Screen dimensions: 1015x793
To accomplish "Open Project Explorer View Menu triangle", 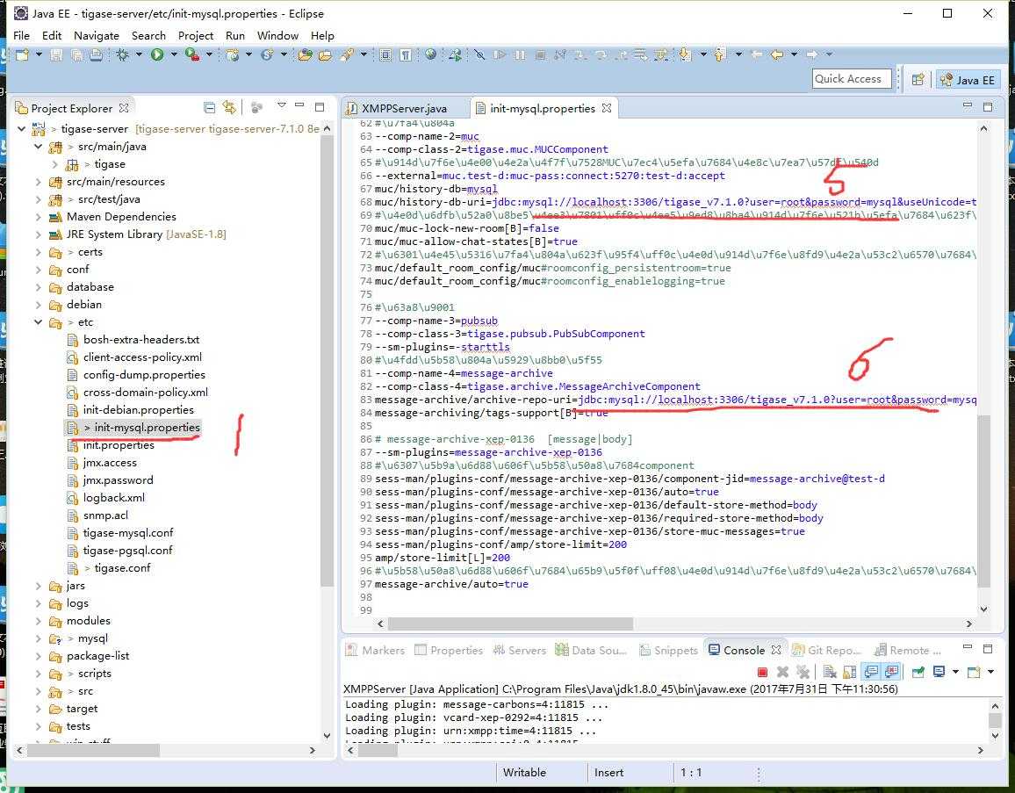I will coord(282,105).
